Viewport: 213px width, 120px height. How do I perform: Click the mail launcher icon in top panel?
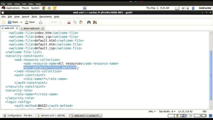49,8
